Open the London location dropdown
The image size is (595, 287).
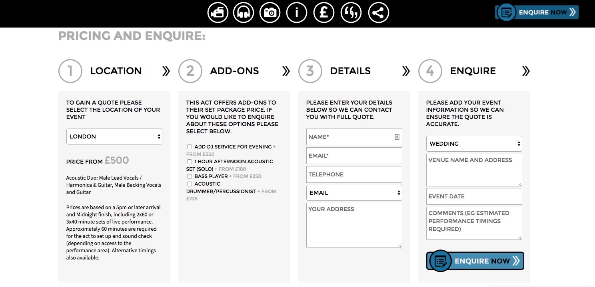114,137
